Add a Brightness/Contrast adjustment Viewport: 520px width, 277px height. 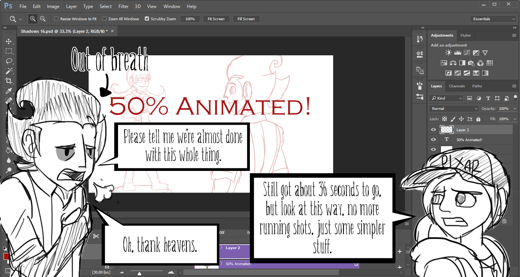pos(448,53)
